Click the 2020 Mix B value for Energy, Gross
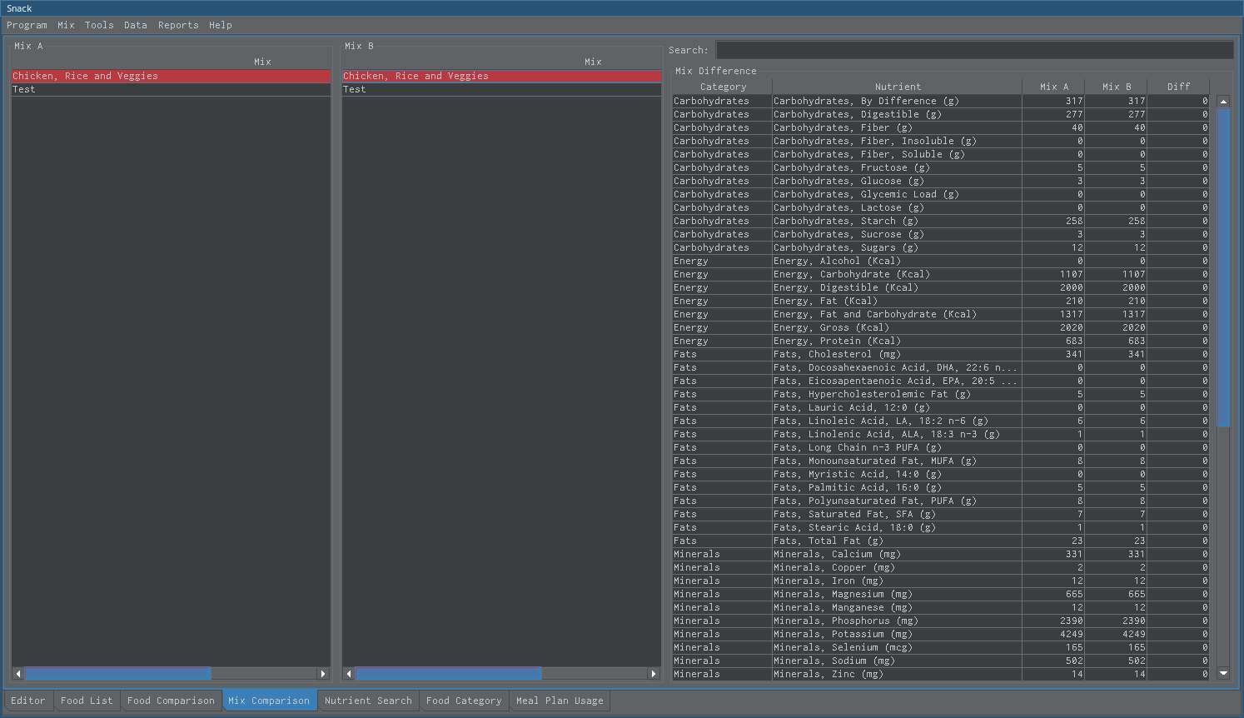1244x718 pixels. point(1116,327)
